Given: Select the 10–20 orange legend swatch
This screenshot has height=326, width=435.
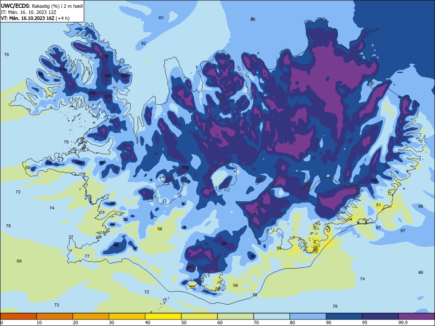Looking at the screenshot, I should [55, 316].
